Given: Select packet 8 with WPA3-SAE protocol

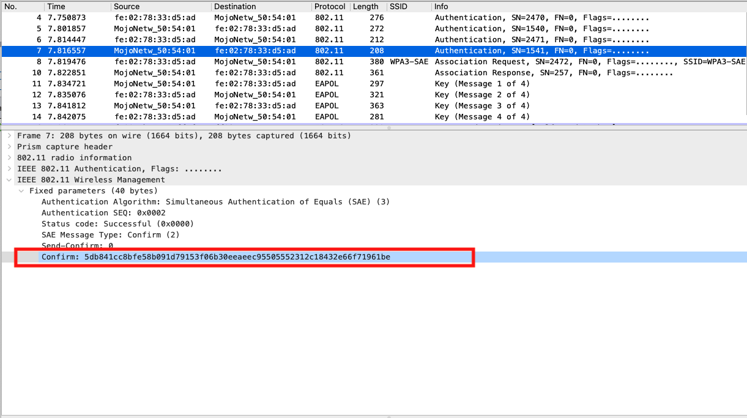Looking at the screenshot, I should click(245, 61).
